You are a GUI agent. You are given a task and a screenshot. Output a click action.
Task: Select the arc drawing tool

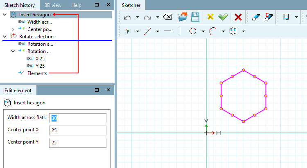pos(212,31)
